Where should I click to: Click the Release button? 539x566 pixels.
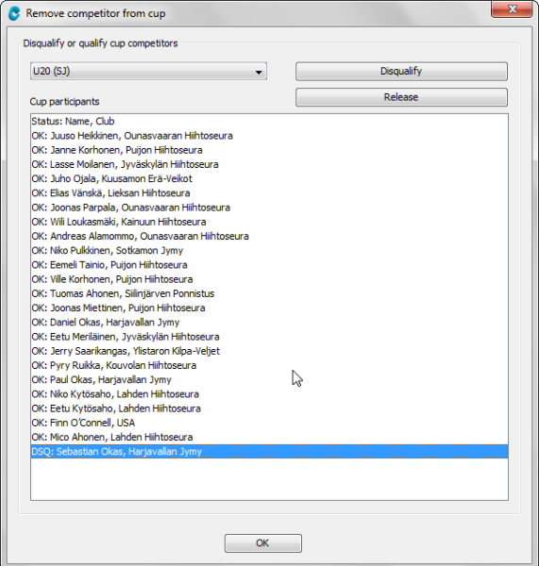401,97
